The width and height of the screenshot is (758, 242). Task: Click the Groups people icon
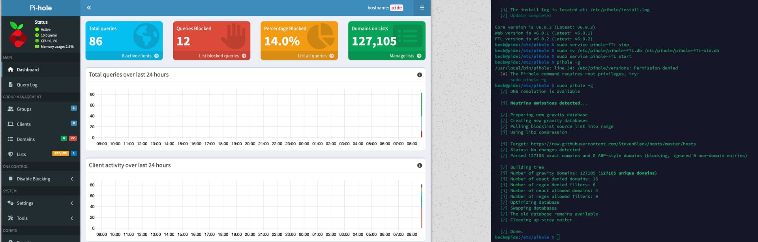tap(11, 109)
